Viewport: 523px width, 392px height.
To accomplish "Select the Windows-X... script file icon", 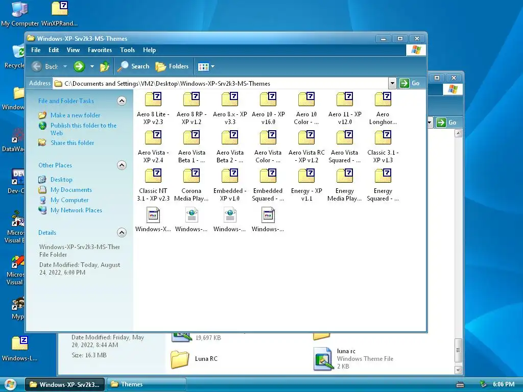I will tap(153, 215).
